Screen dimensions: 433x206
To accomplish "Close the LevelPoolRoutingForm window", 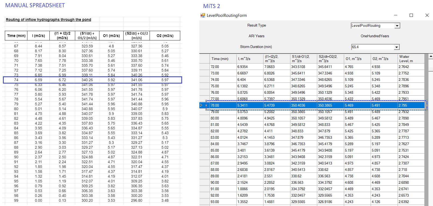I will 427,15.
